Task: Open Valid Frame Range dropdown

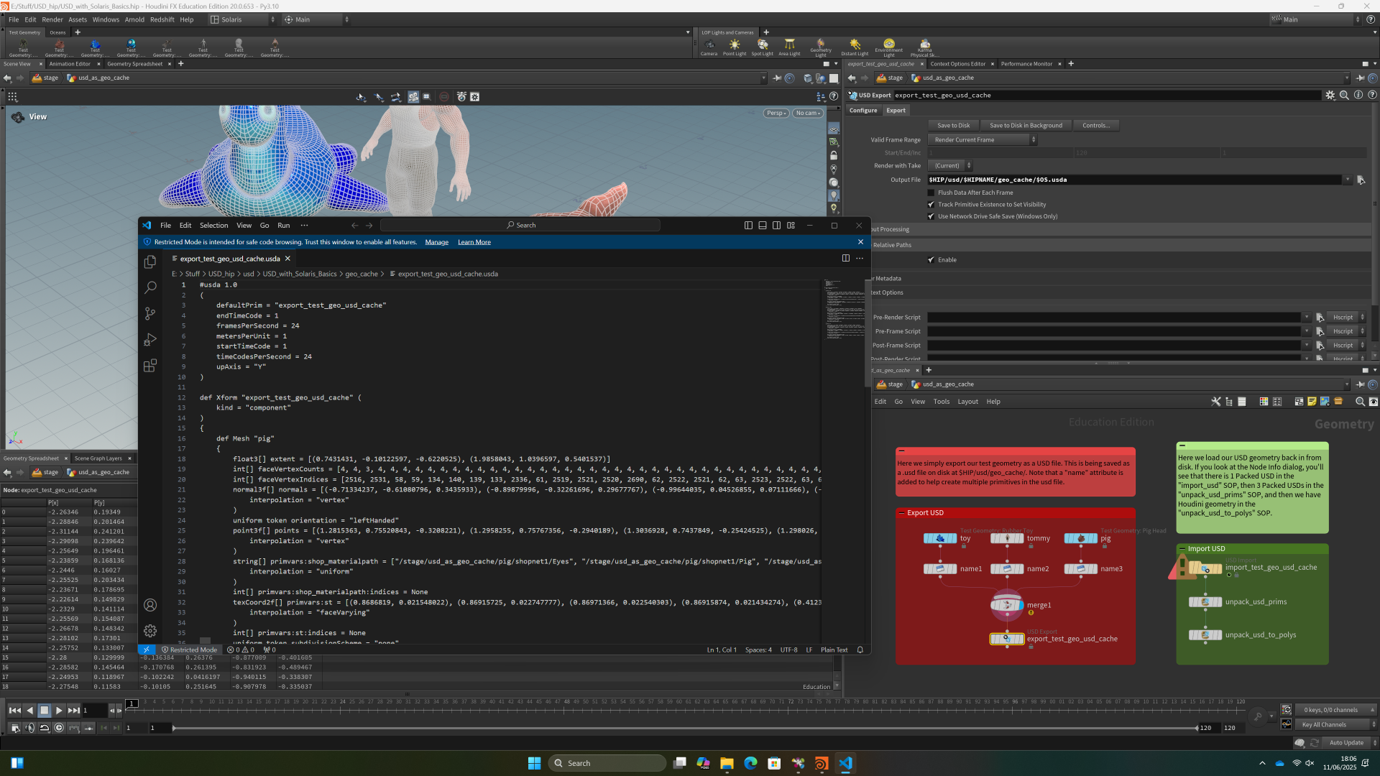Action: coord(983,140)
